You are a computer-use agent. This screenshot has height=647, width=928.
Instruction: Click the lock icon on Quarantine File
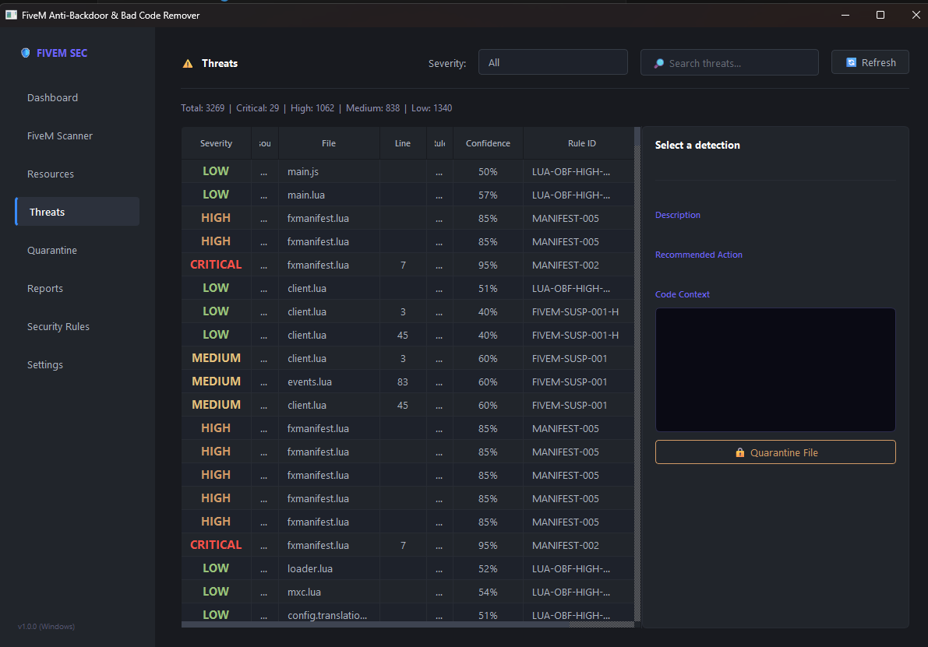(739, 452)
